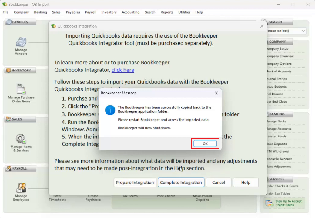Click the Print Checks label

pyautogui.click(x=166, y=196)
